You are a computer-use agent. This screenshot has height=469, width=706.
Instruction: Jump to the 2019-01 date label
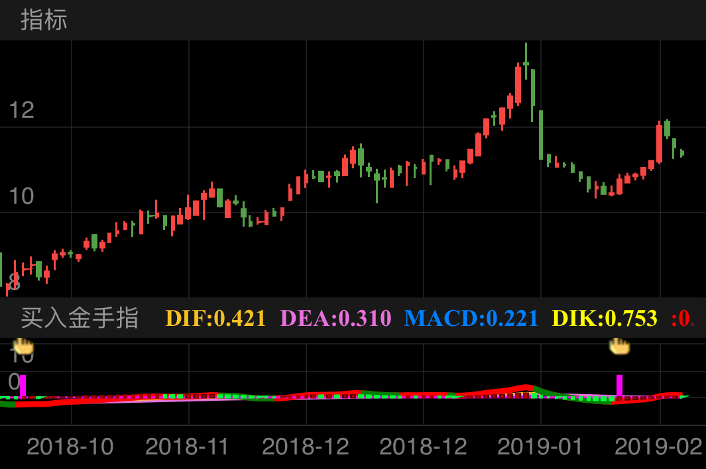(540, 446)
